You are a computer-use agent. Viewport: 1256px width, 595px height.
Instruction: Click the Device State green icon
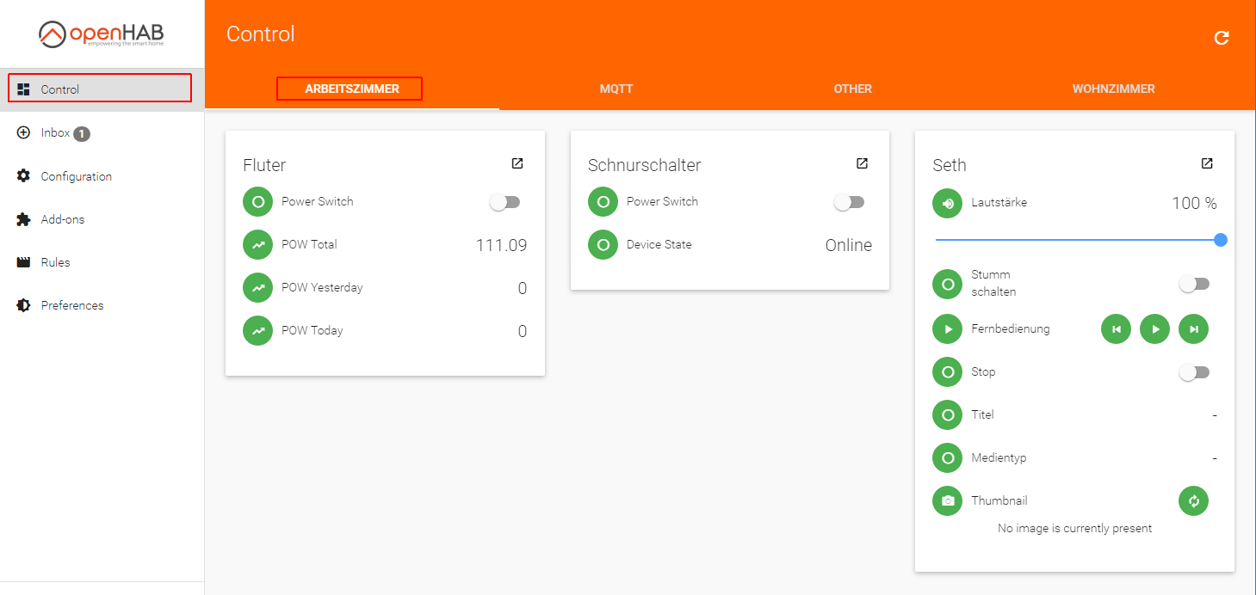coord(603,245)
